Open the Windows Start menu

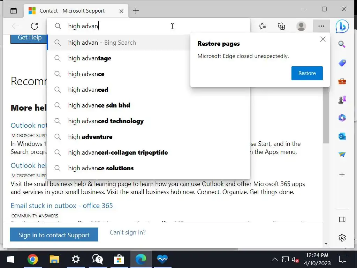click(10, 259)
